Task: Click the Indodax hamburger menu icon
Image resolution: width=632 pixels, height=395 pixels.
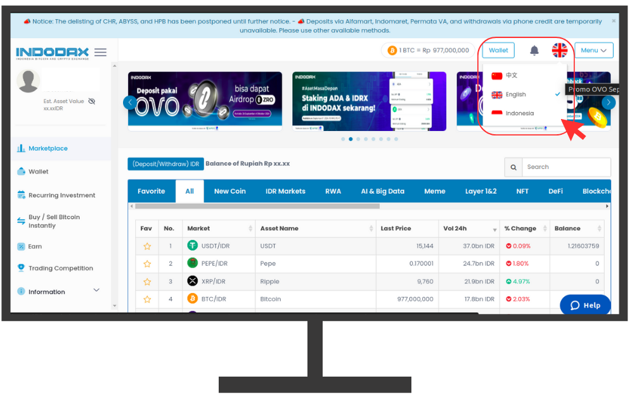Action: tap(100, 52)
